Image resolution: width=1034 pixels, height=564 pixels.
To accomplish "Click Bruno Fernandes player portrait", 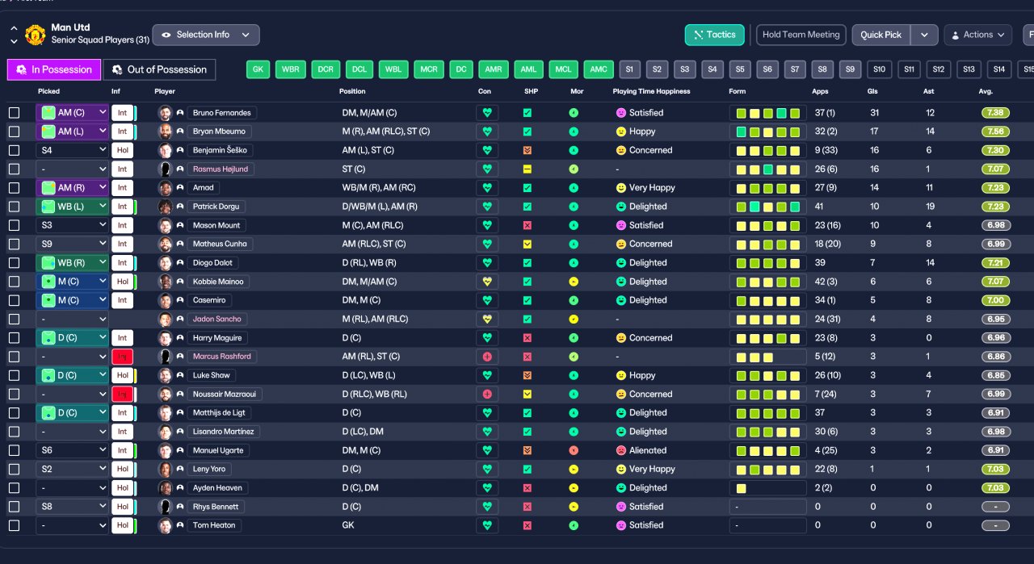I will point(166,113).
